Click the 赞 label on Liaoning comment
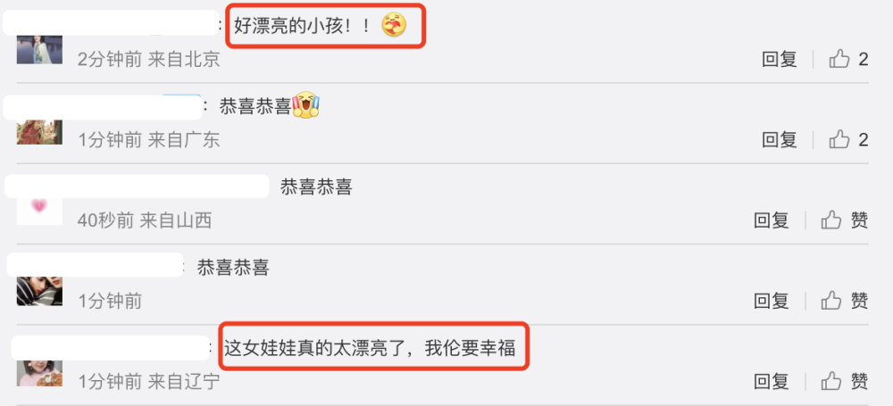 tap(859, 380)
